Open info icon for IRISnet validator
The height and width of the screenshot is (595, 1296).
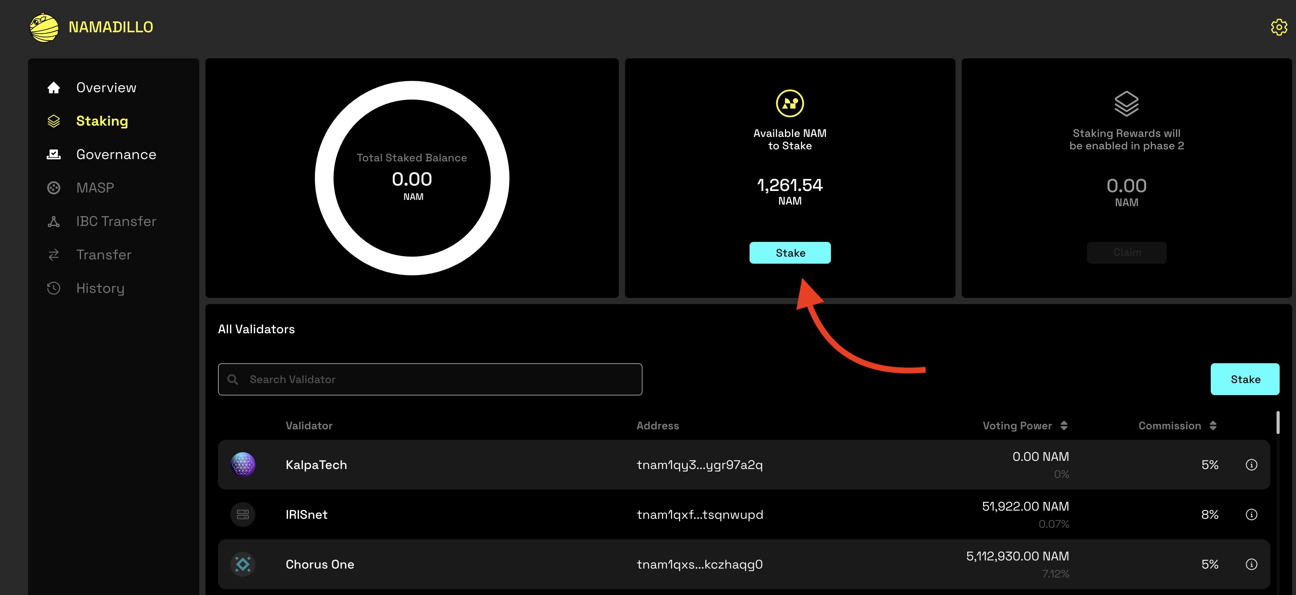(1251, 514)
